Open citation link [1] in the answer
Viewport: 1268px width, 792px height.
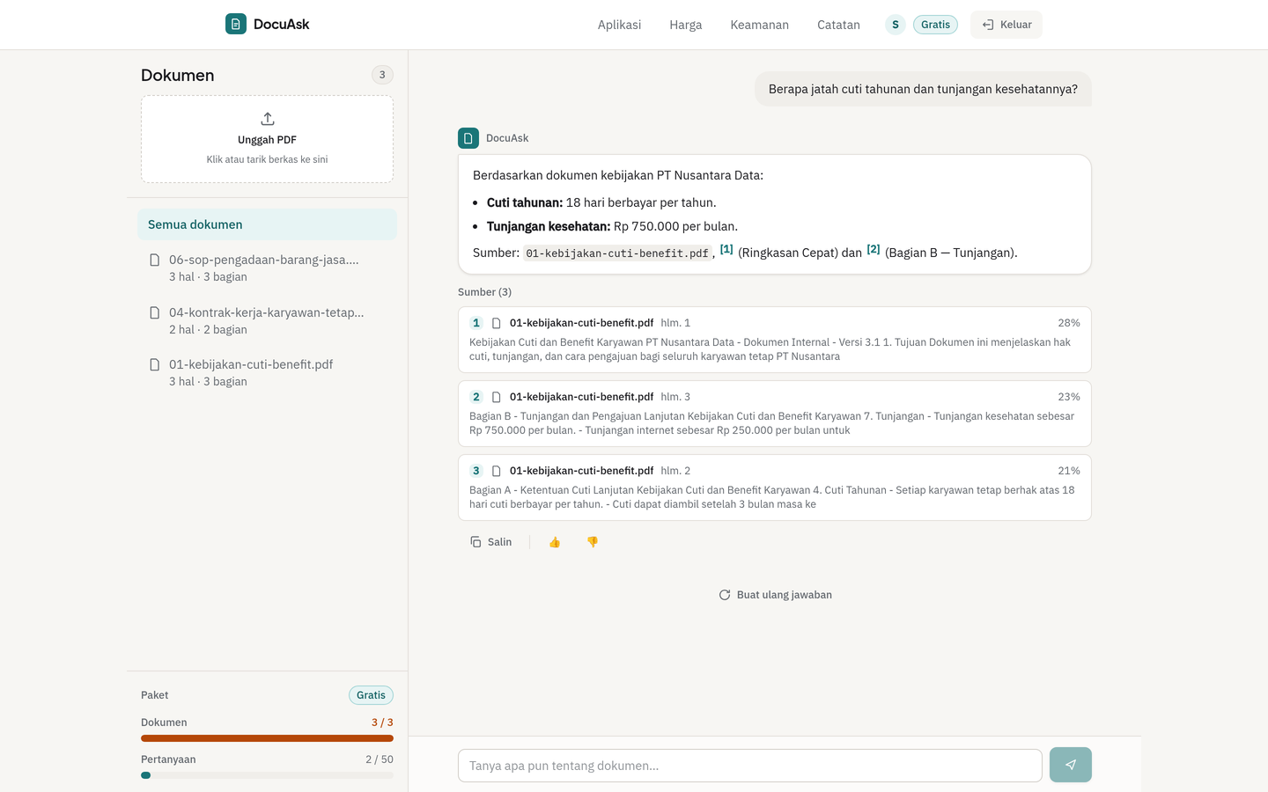point(726,250)
